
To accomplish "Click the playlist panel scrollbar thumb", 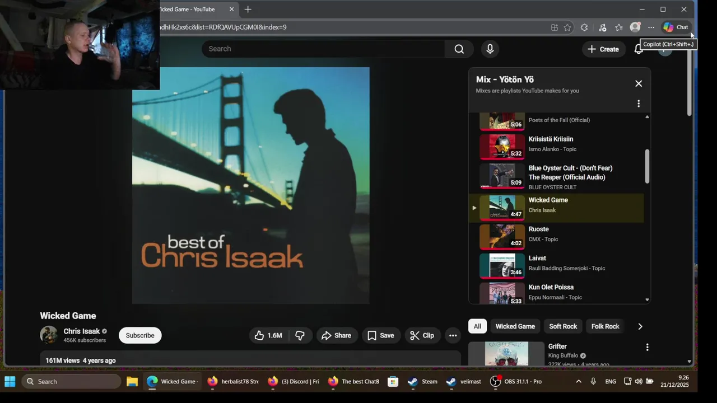I will tap(647, 166).
